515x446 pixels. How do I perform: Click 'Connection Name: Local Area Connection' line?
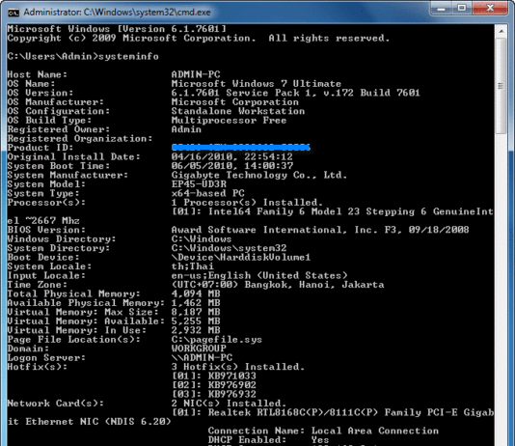click(x=323, y=431)
